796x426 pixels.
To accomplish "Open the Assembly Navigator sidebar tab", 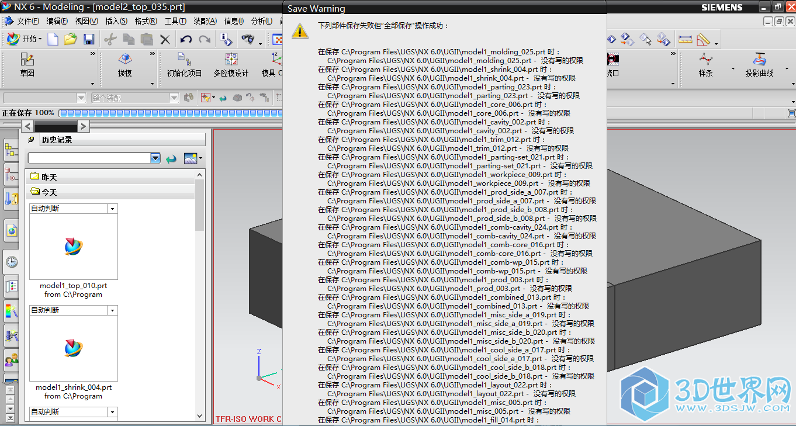I will (x=11, y=150).
